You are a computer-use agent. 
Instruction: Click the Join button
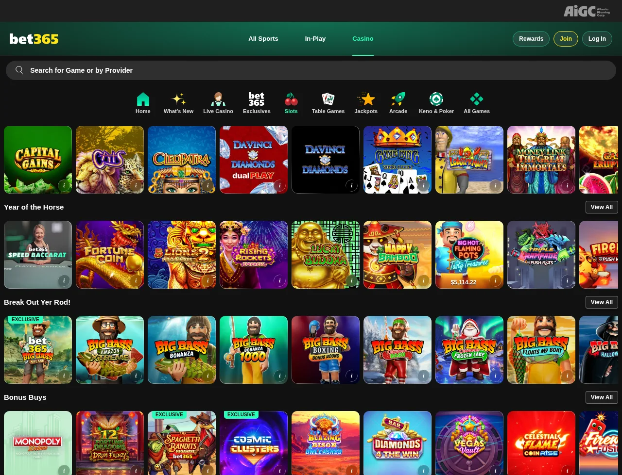tap(566, 39)
